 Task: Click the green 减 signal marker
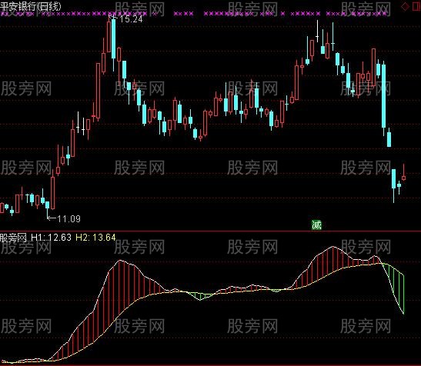pyautogui.click(x=316, y=225)
